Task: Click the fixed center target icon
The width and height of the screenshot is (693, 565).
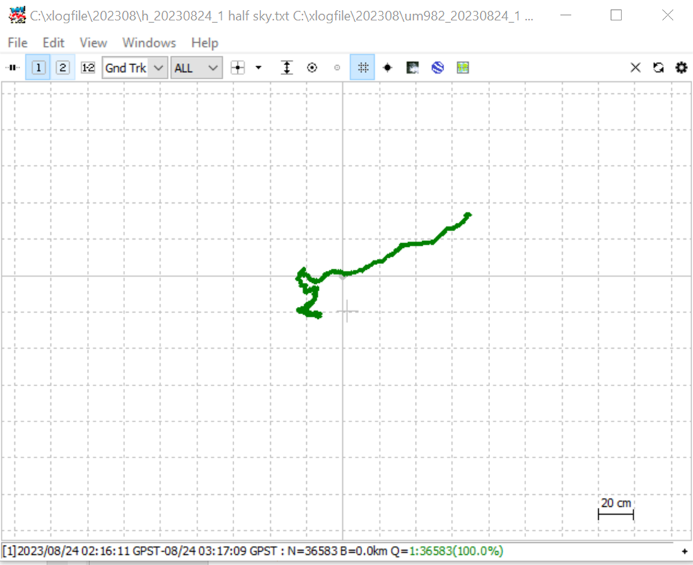Action: (x=312, y=68)
